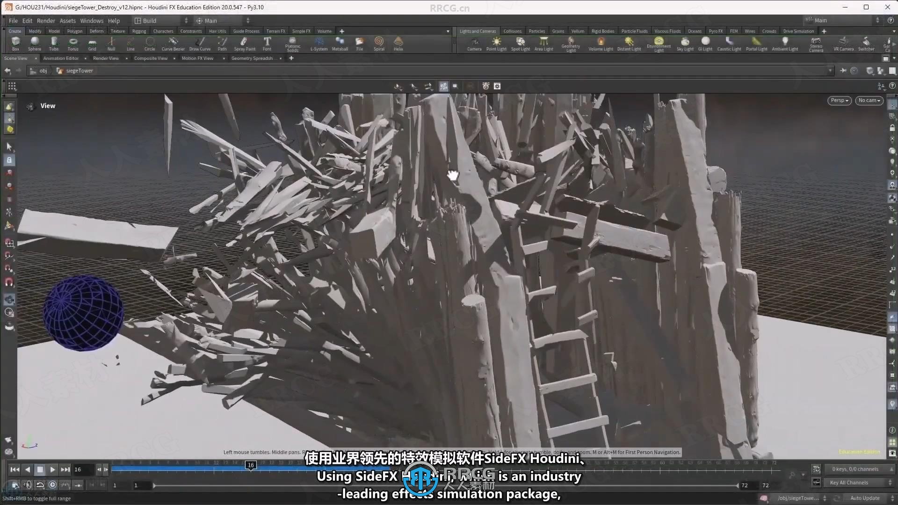Add an Environment Light

tap(659, 44)
